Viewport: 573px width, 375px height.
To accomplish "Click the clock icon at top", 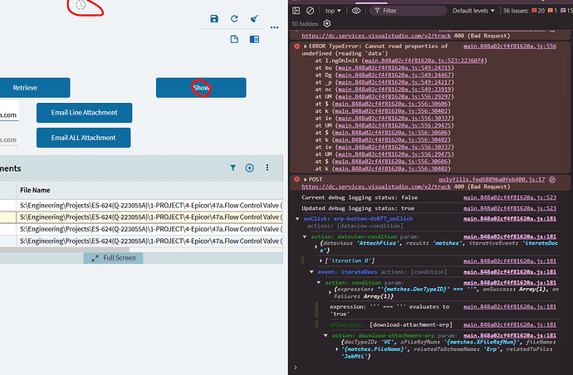I will (81, 5).
